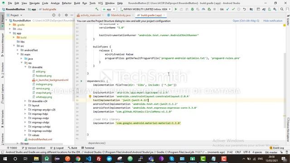Open Skype from the taskbar
This screenshot has height=163, width=290.
172,159
